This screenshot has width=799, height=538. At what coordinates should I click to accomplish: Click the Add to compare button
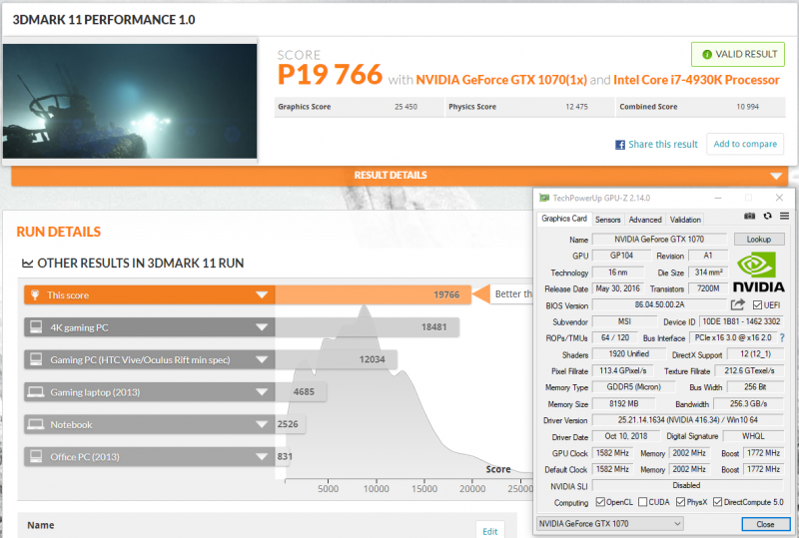pos(745,144)
